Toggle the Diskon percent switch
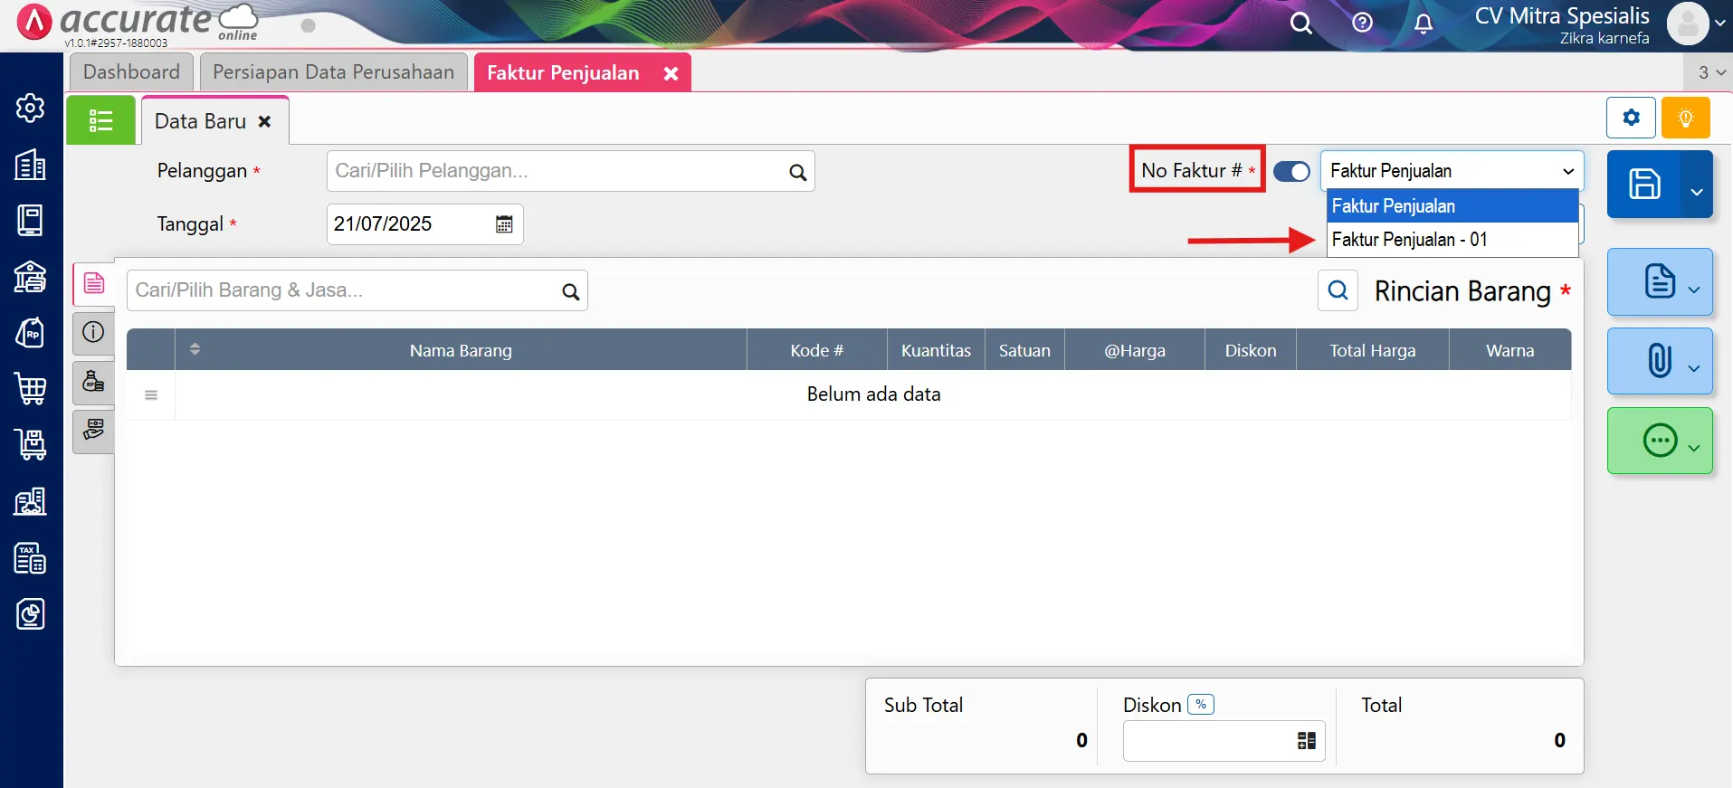Image resolution: width=1733 pixels, height=788 pixels. [1201, 705]
